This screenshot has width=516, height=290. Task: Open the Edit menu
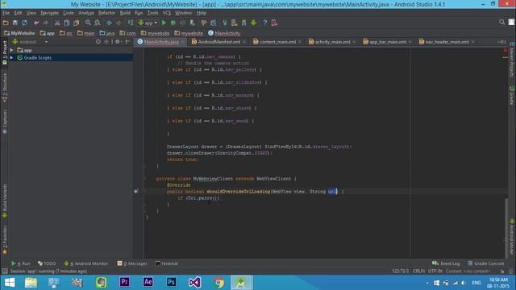(18, 13)
